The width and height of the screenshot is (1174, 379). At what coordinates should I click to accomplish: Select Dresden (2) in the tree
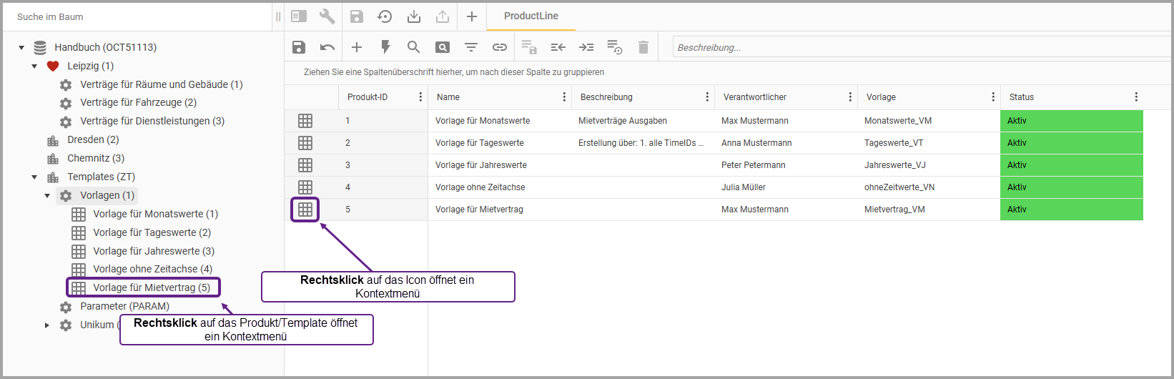click(x=93, y=139)
